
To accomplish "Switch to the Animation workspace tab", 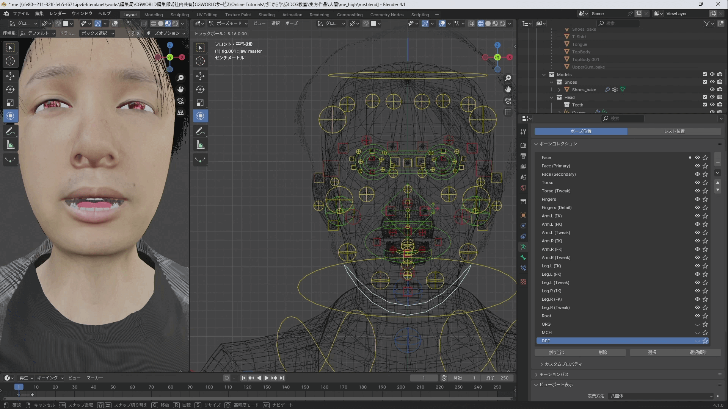I will point(292,15).
